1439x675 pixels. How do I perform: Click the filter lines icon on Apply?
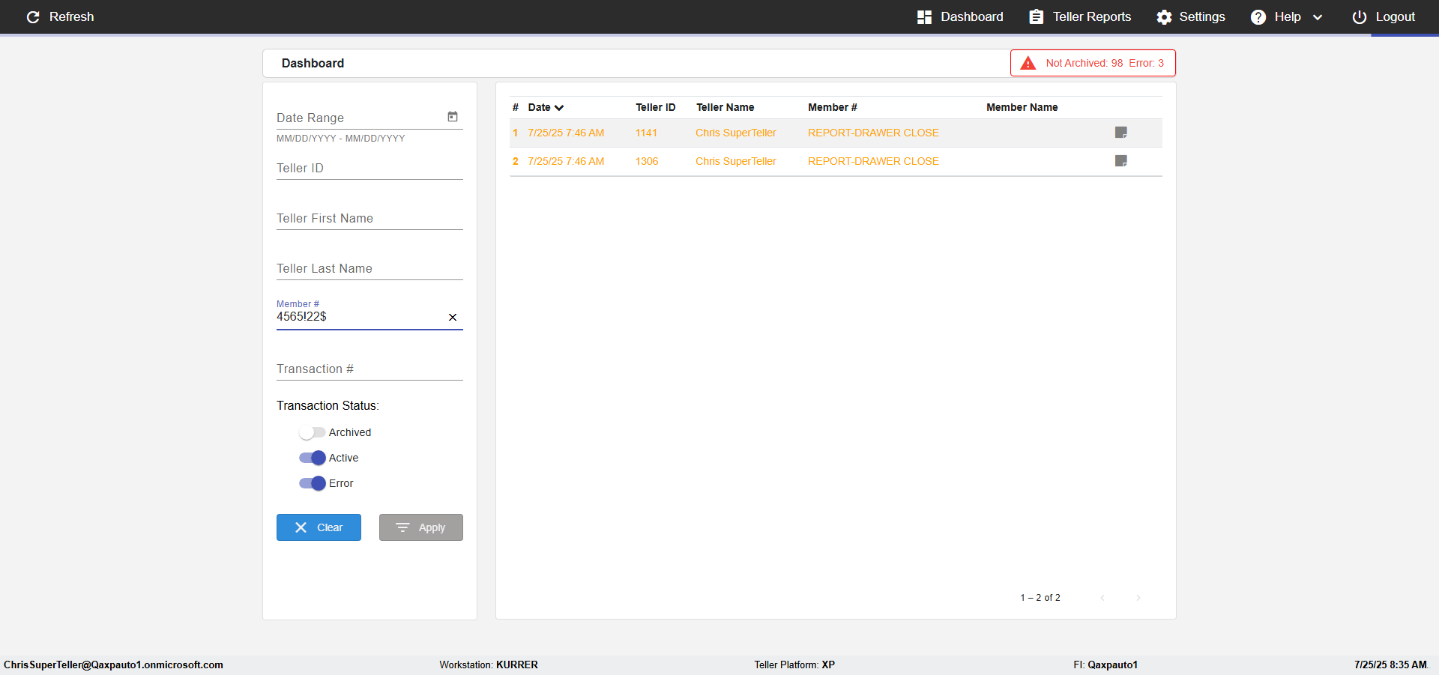pos(402,527)
